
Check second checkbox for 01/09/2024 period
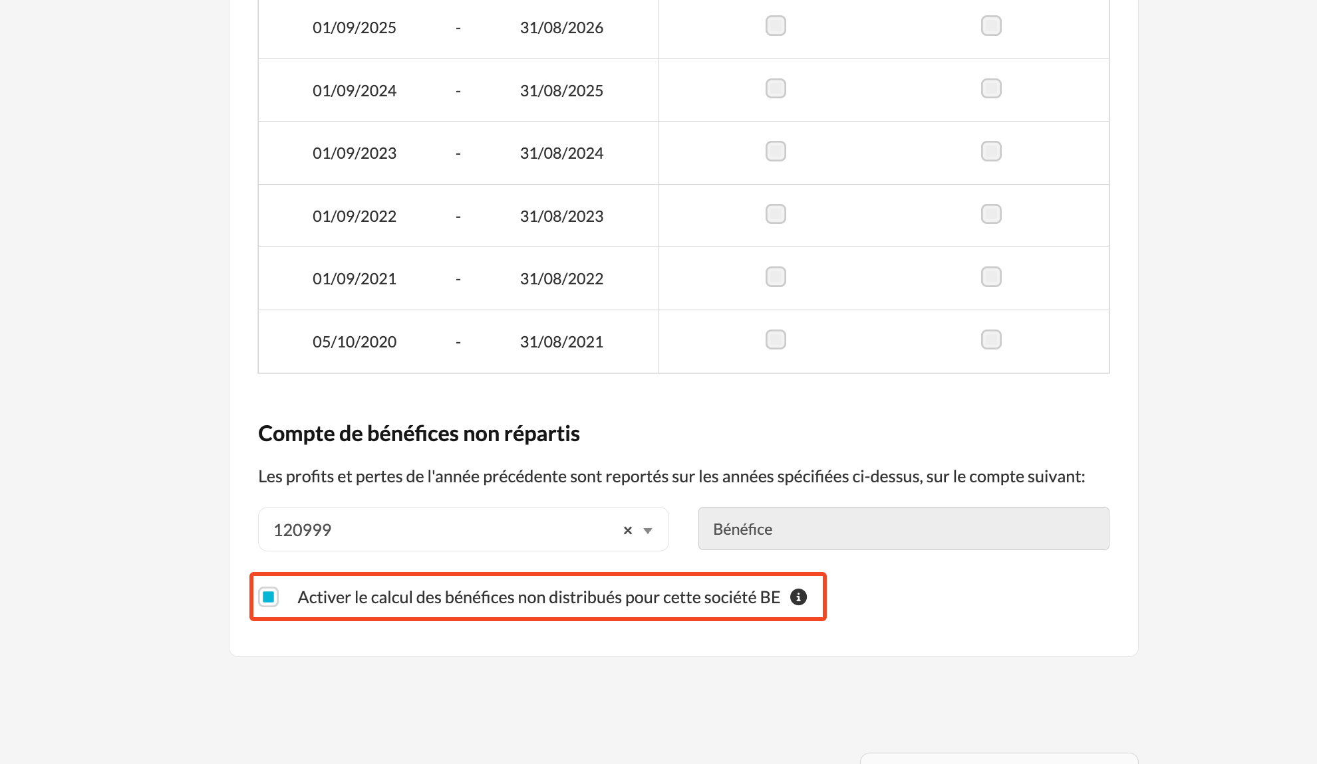(991, 89)
